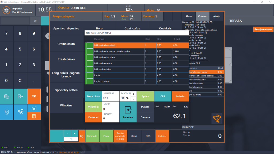
Task: Select the Whiskies category
Action: (x=66, y=105)
